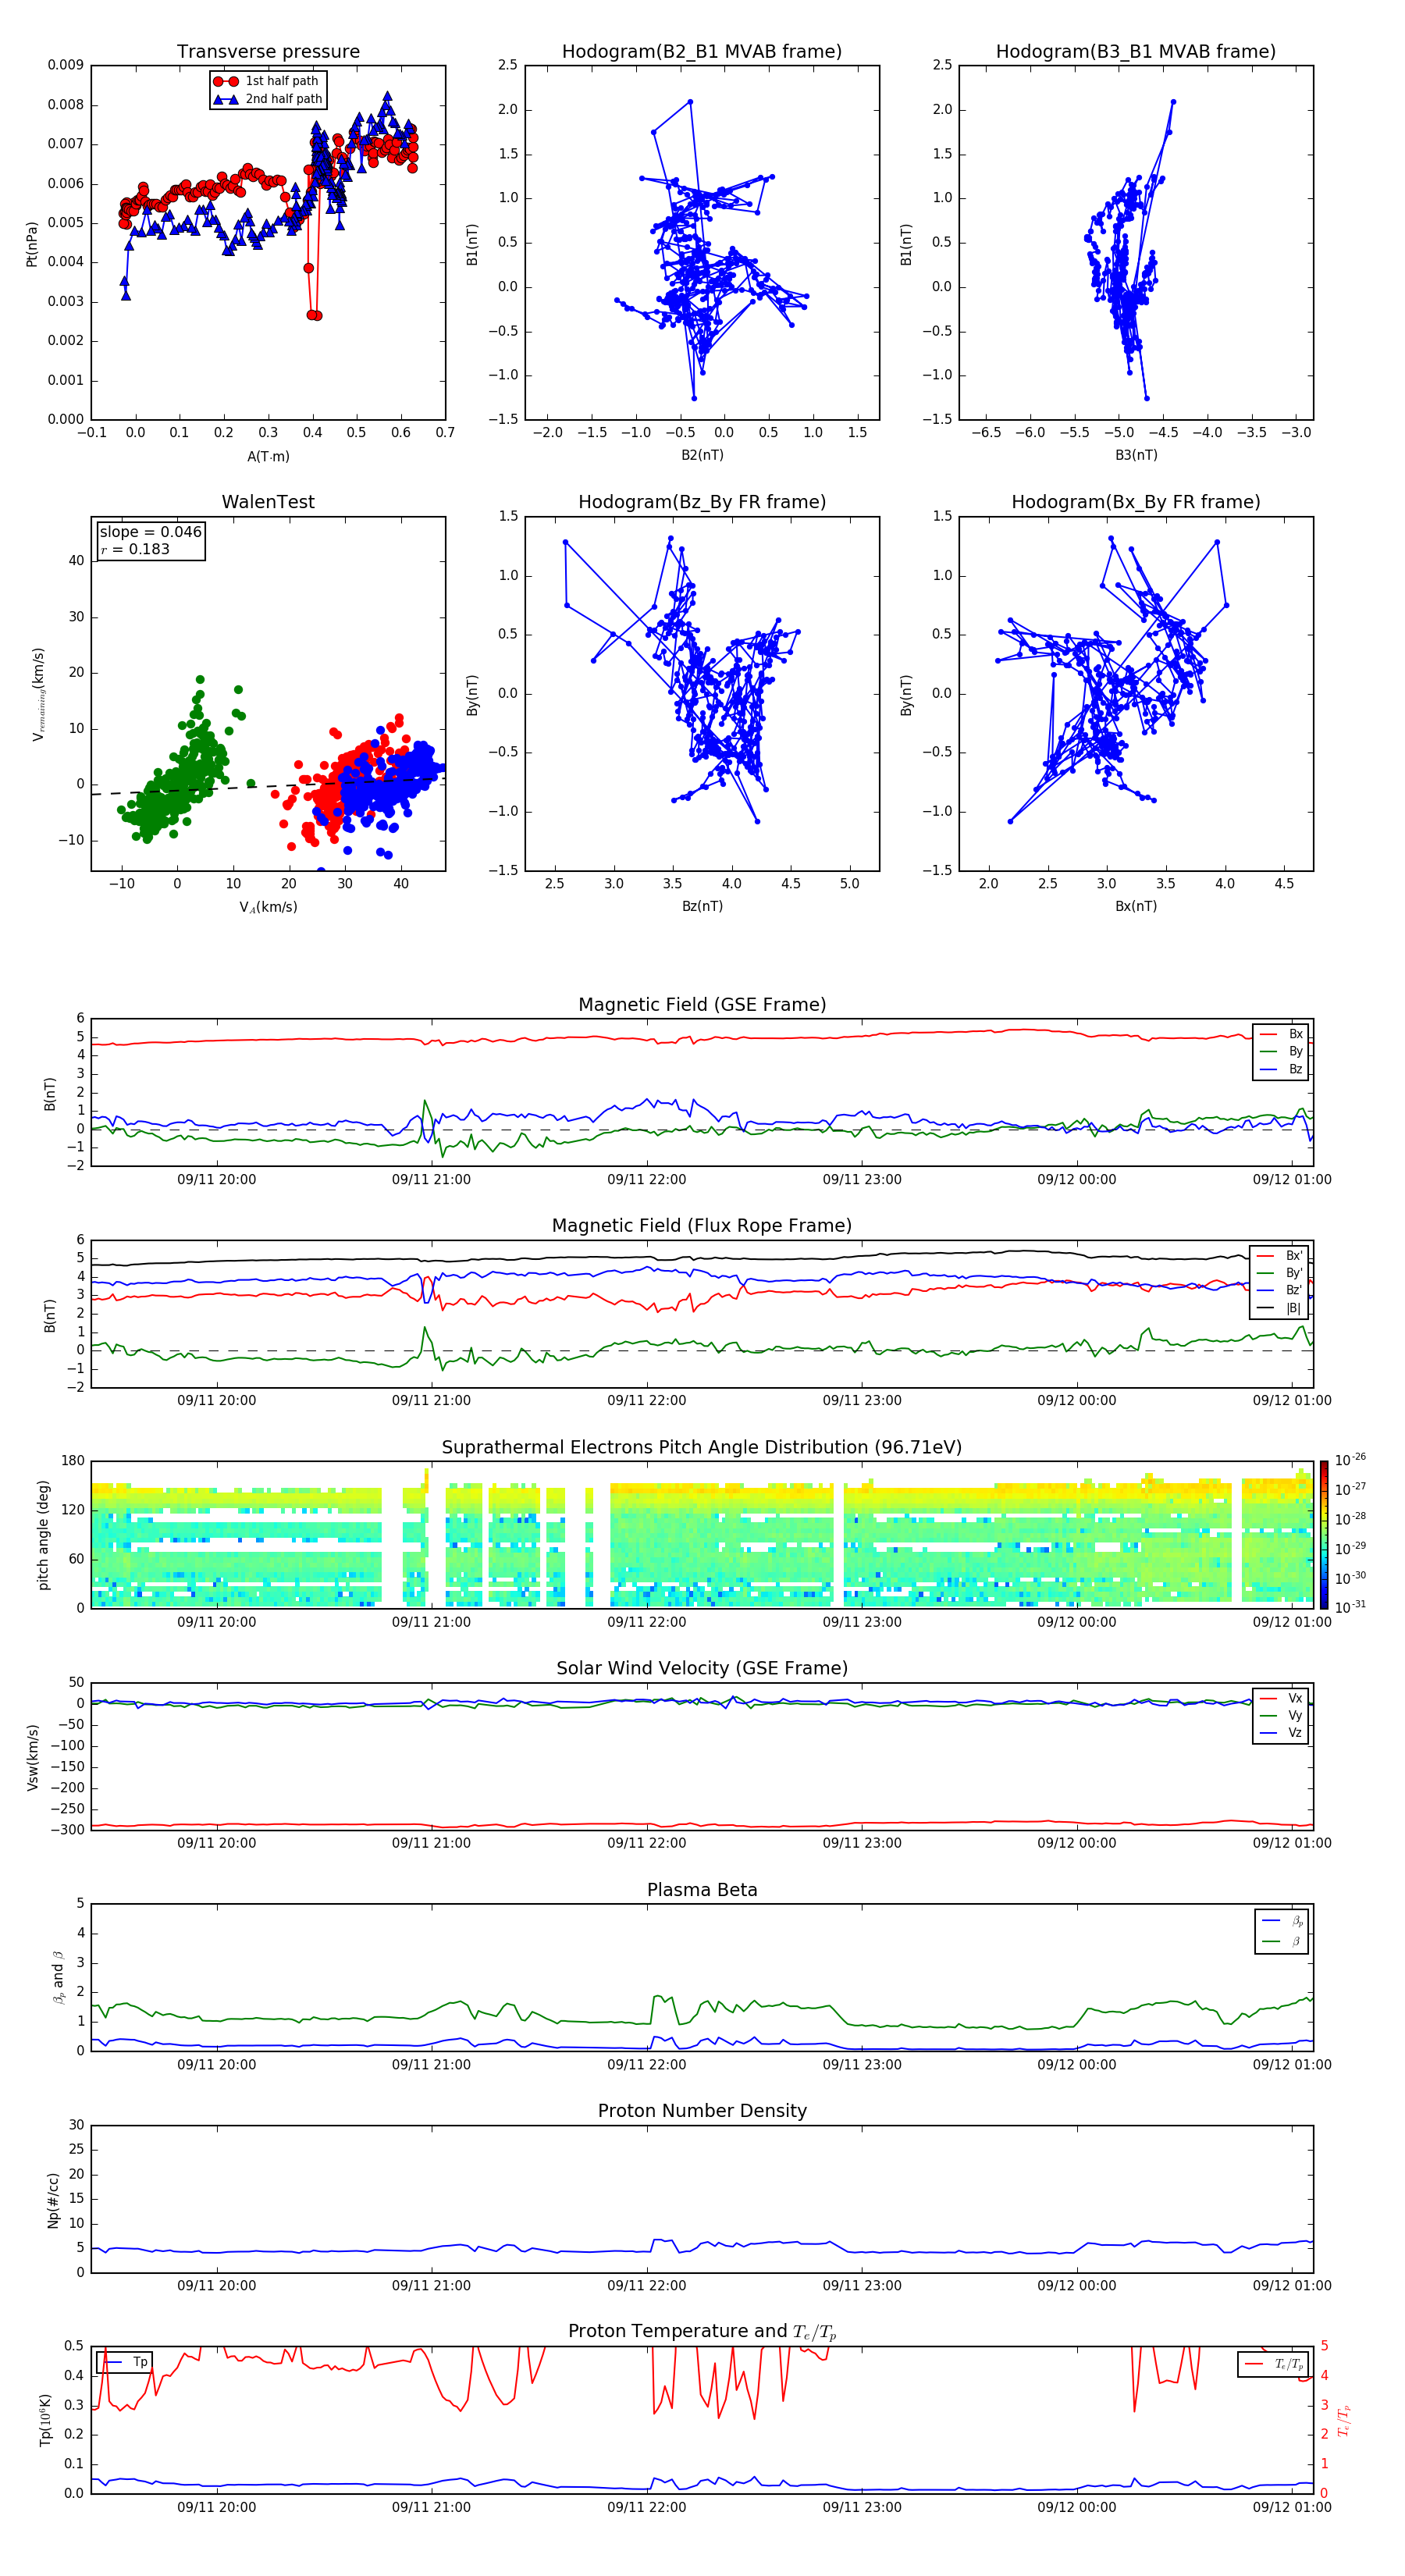Click the 'B3(nT)' axis label
Image resolution: width=1405 pixels, height=2576 pixels.
(1136, 455)
